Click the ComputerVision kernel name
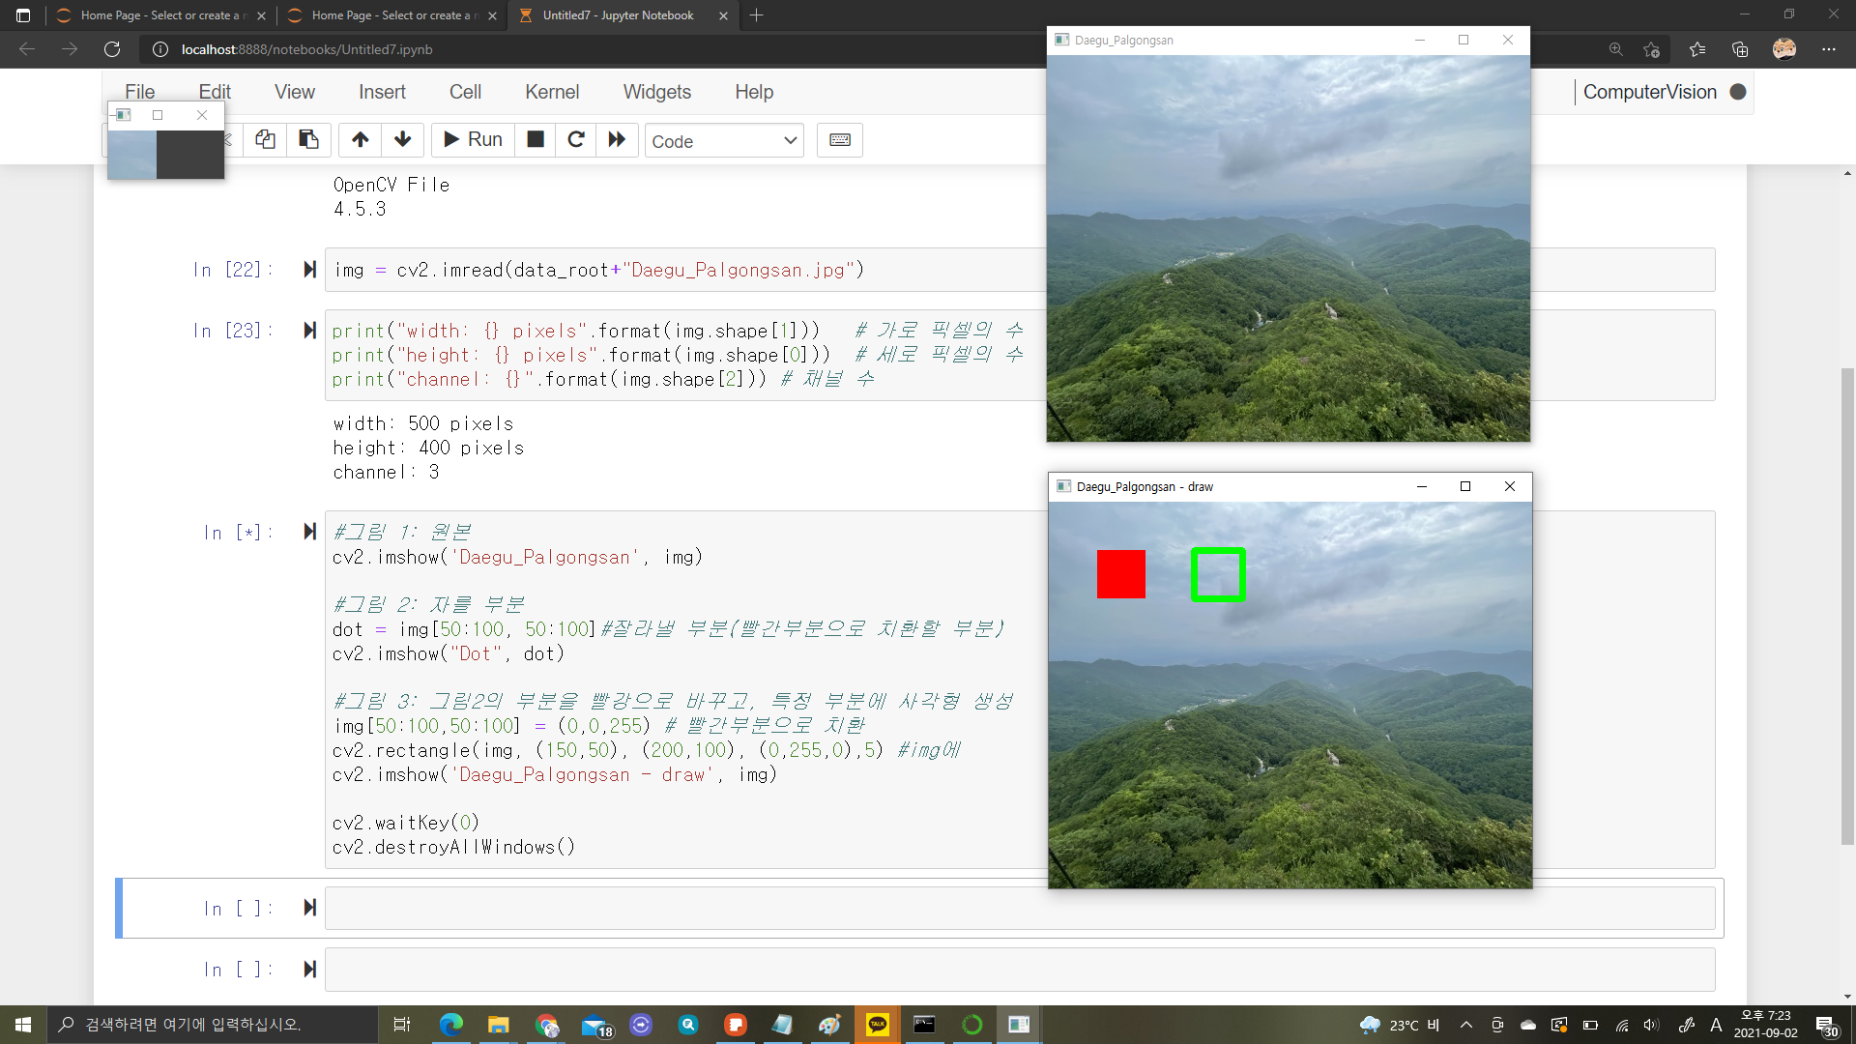1856x1044 pixels. coord(1649,92)
